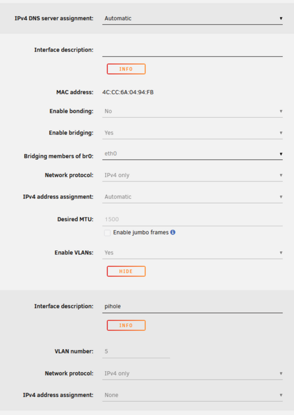Image resolution: width=294 pixels, height=415 pixels.
Task: Open IPv4 address assignment Automatic dropdown
Action: pyautogui.click(x=192, y=197)
